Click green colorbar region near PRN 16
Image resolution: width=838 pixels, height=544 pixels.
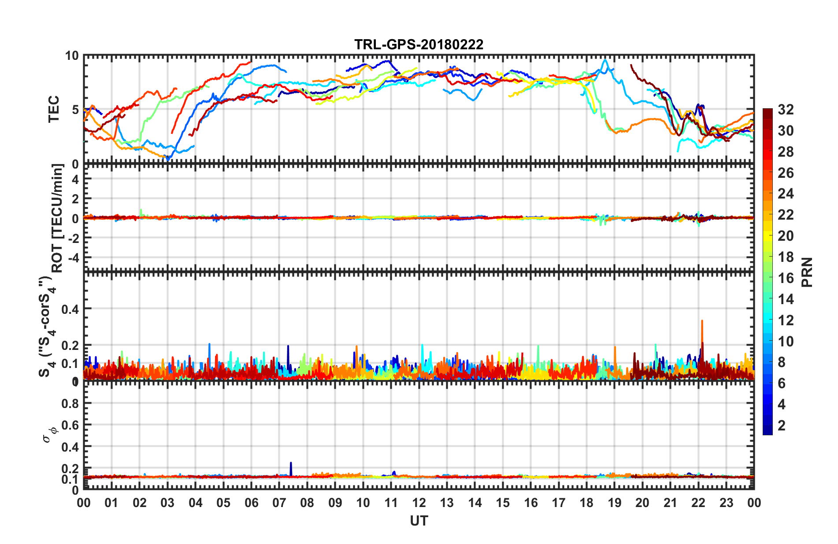click(x=768, y=278)
